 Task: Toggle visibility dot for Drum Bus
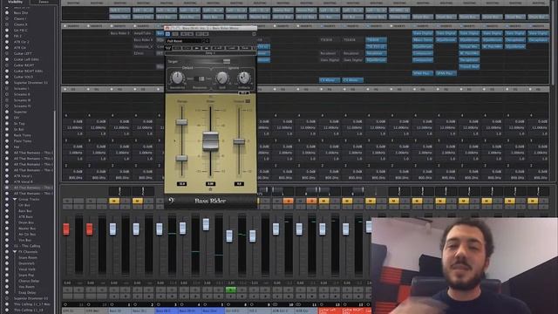coord(7,222)
